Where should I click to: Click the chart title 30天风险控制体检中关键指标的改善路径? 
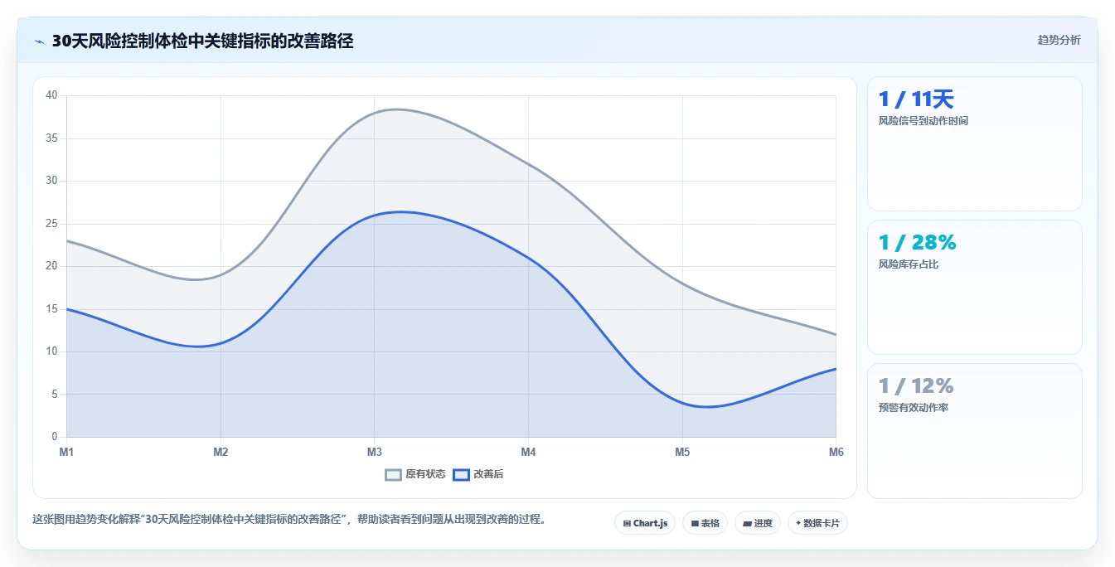202,41
